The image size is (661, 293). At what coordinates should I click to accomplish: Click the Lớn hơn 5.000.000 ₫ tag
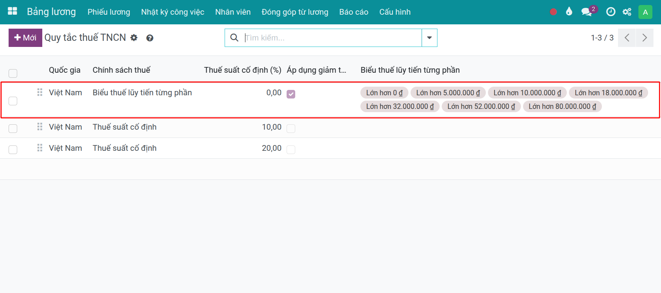448,93
